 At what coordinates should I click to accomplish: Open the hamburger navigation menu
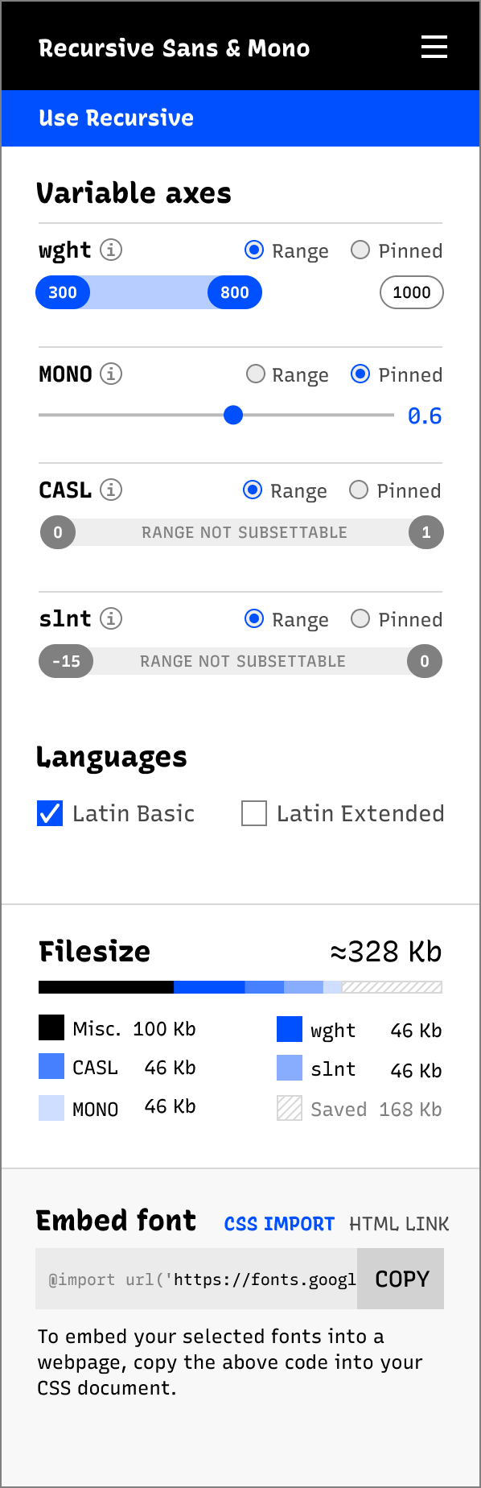coord(434,47)
